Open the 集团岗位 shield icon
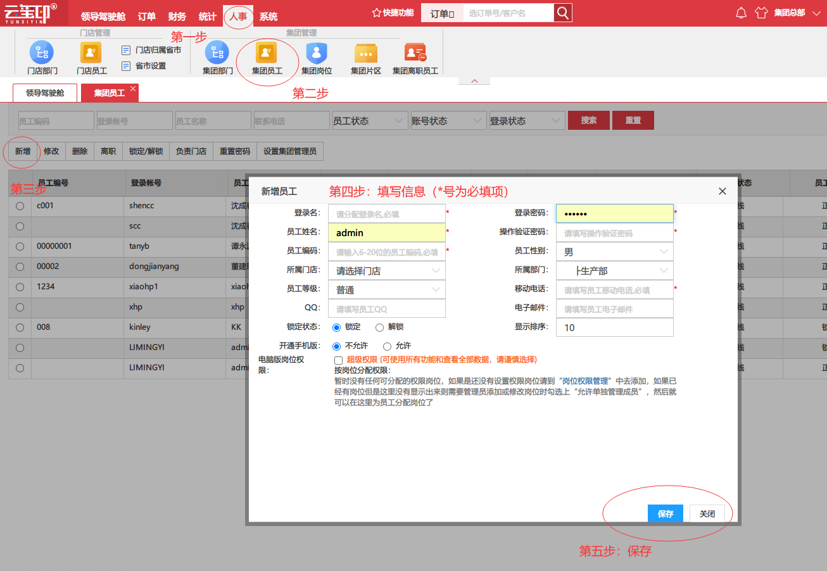The width and height of the screenshot is (827, 571). click(x=316, y=53)
